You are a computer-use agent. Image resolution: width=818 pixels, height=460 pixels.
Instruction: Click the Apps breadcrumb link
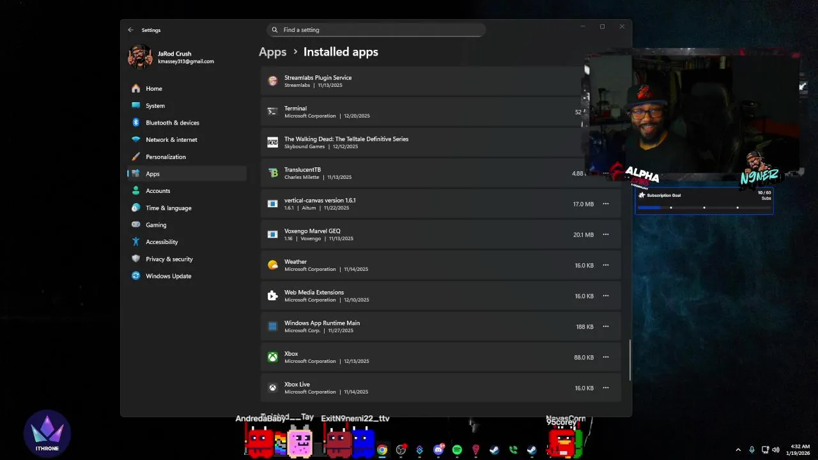coord(272,52)
